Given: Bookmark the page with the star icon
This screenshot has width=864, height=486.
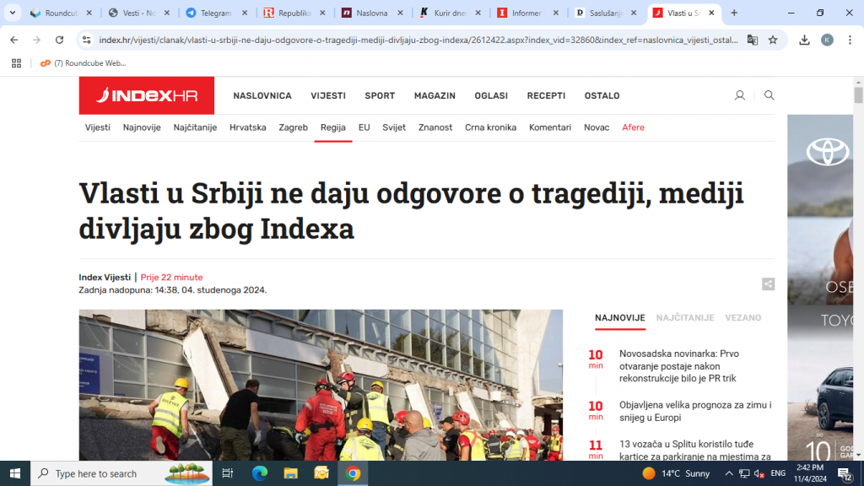Looking at the screenshot, I should tap(774, 40).
